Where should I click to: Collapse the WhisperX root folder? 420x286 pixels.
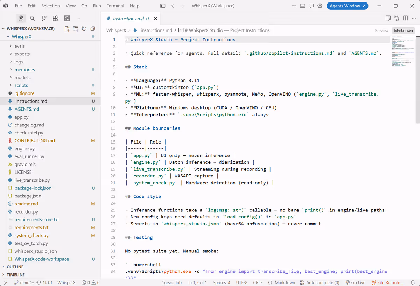point(50,36)
